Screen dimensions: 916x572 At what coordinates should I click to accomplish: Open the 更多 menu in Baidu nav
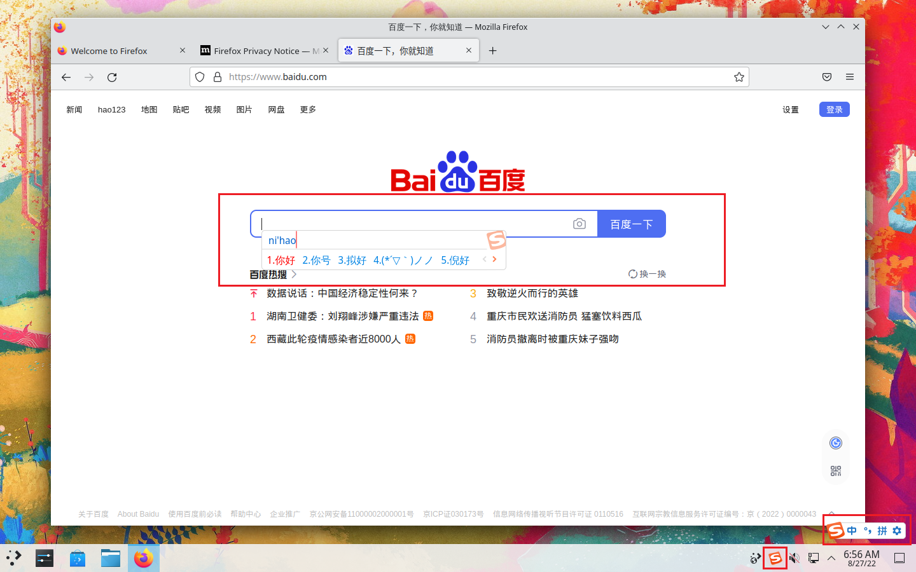308,109
